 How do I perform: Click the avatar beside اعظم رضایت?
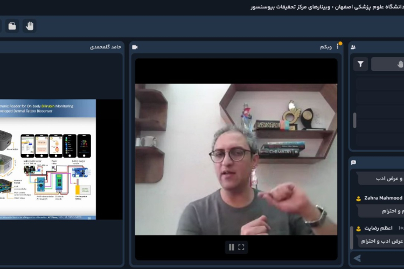358,228
